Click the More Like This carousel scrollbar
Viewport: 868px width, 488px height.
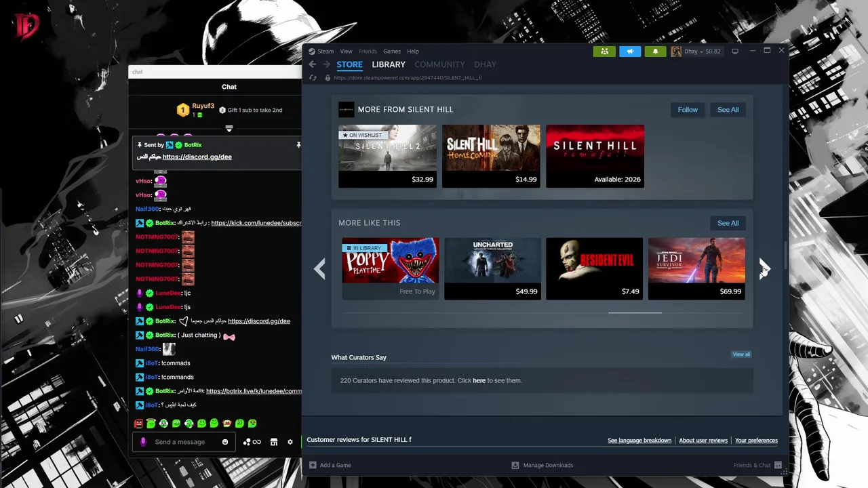(635, 313)
